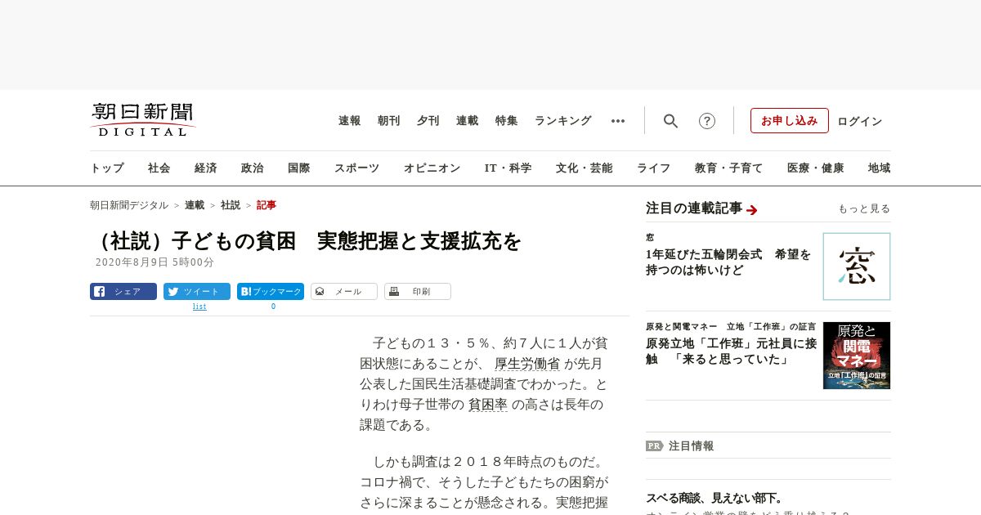The image size is (981, 515).
Task: Click the 注目の連載記事 heading
Action: coord(694,208)
